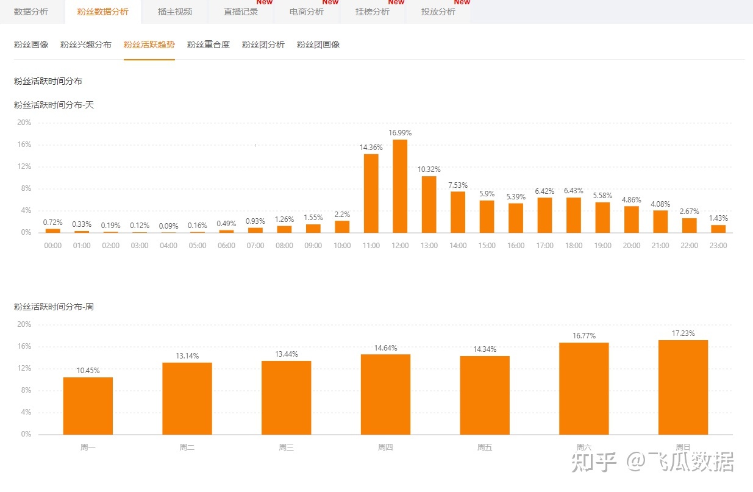Screen dimensions: 753x492
Task: Click the 00:00 bar showing 0.72%
Action: click(x=53, y=230)
